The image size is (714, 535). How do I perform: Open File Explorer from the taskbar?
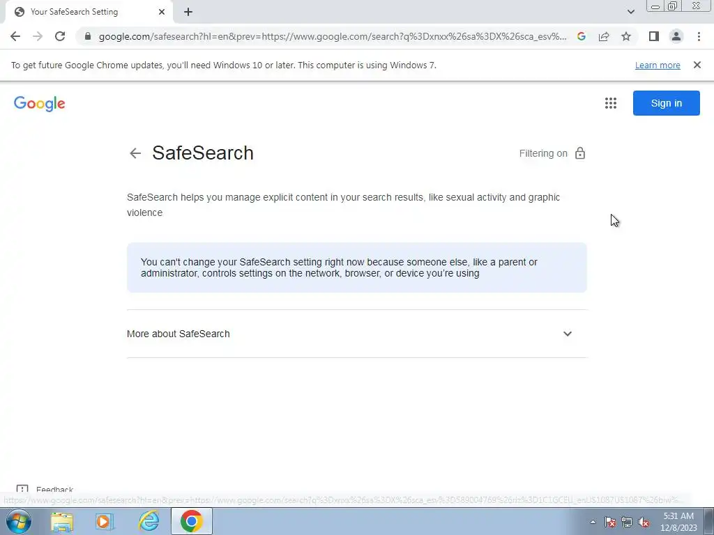point(62,521)
